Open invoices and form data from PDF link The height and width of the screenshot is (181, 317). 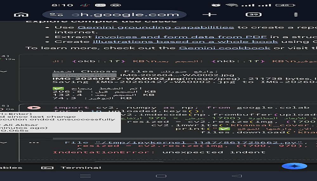[181, 37]
